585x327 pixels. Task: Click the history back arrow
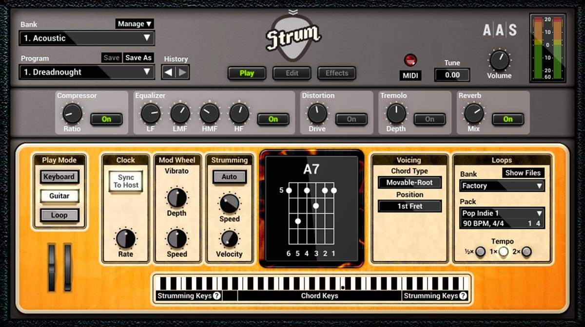pyautogui.click(x=169, y=72)
